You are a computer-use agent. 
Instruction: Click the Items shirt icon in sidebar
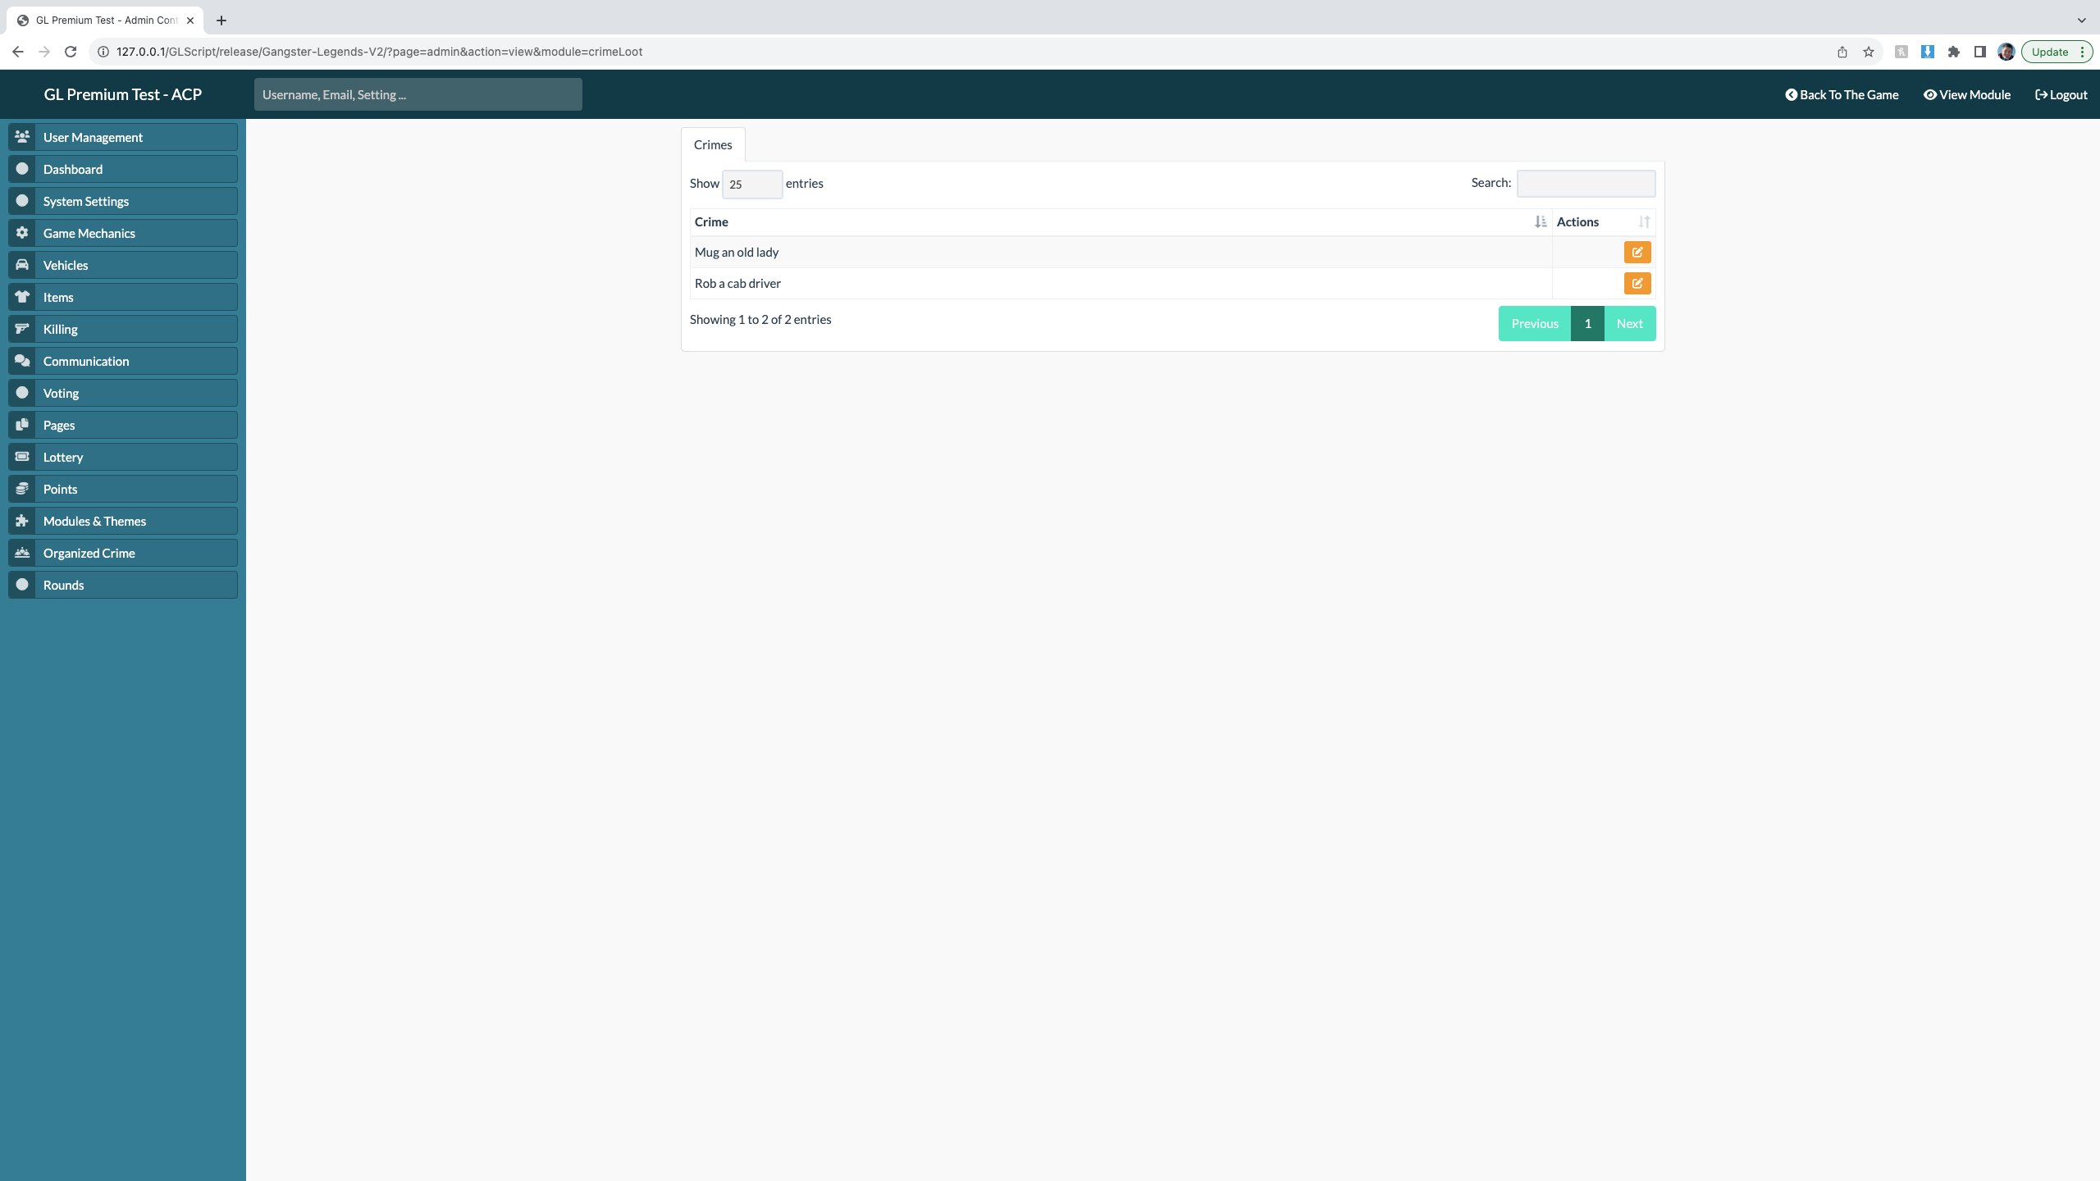tap(22, 297)
